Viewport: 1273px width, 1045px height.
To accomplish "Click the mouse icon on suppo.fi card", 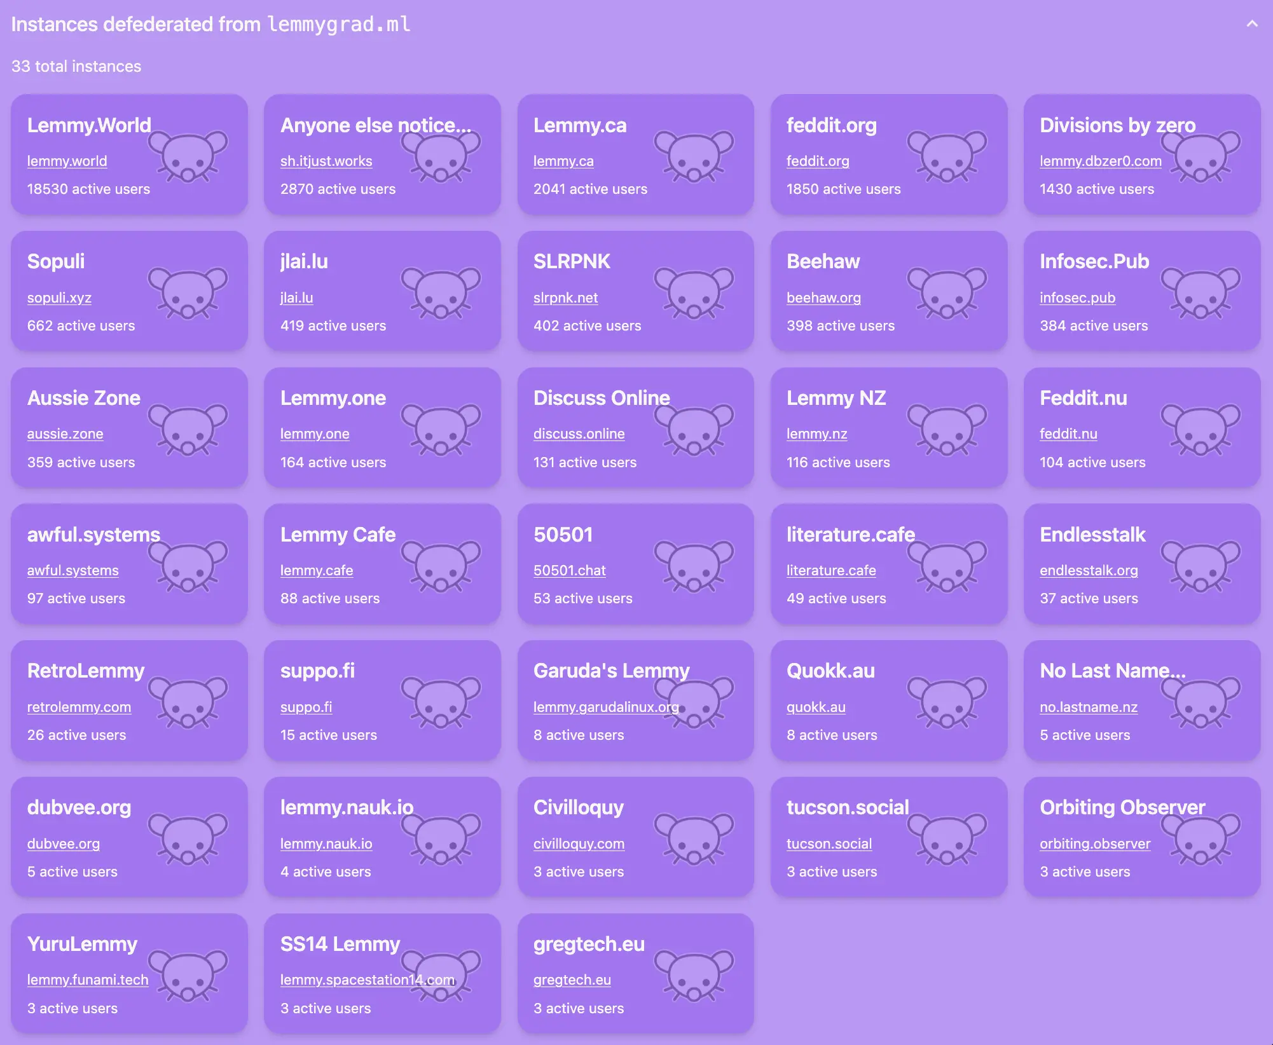I will (441, 702).
